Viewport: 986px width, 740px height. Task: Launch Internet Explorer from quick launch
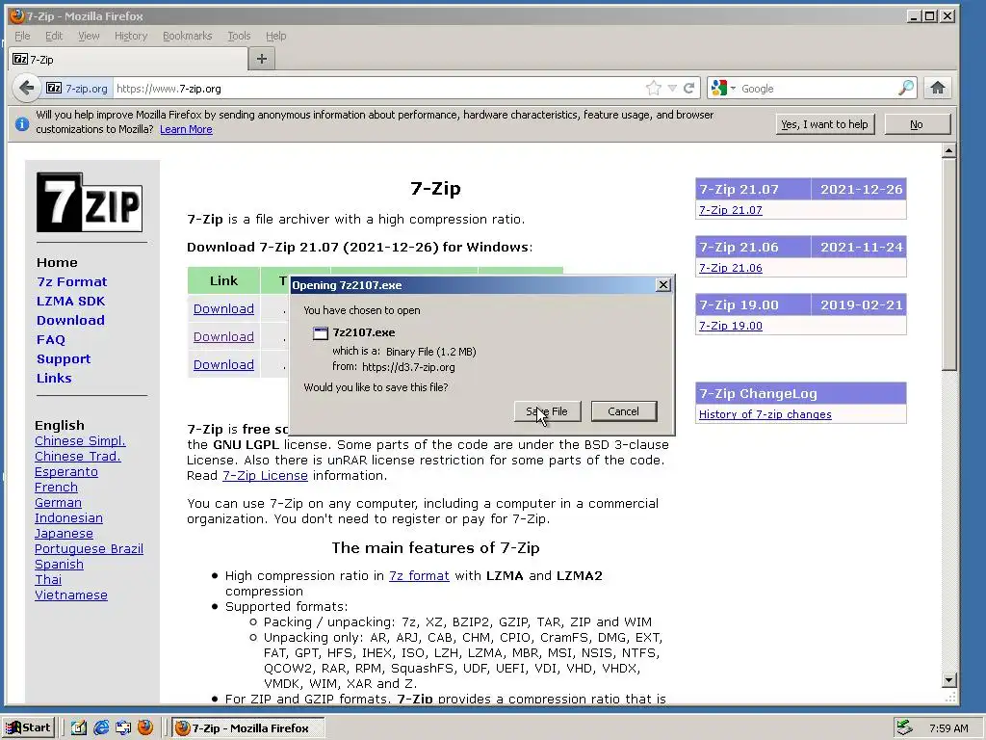tap(100, 727)
